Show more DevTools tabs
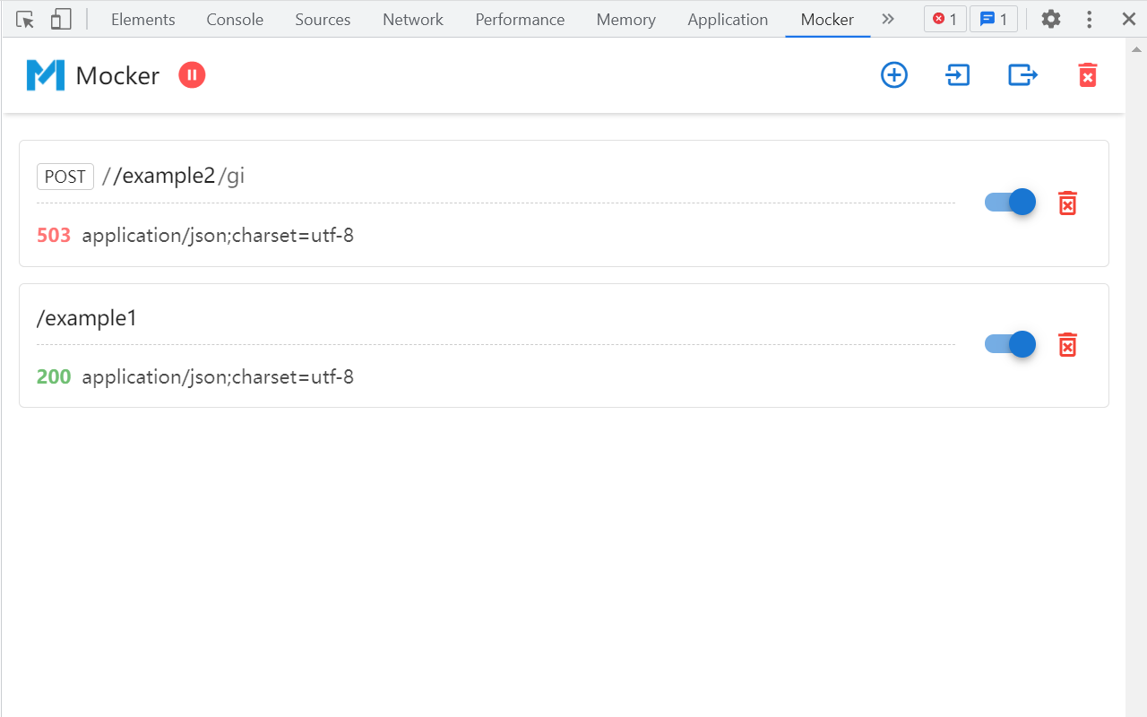 (888, 19)
